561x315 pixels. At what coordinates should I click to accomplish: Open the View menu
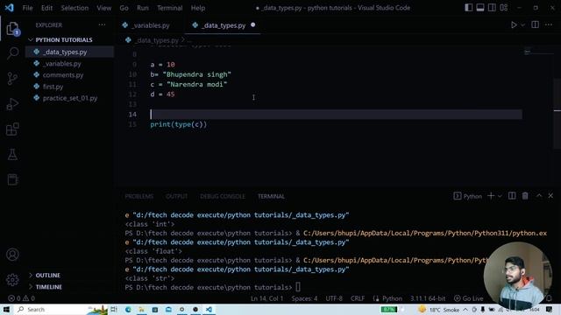pyautogui.click(x=103, y=8)
